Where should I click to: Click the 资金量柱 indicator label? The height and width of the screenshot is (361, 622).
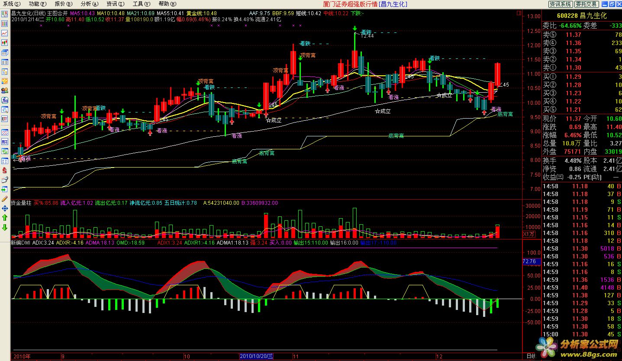tap(21, 203)
